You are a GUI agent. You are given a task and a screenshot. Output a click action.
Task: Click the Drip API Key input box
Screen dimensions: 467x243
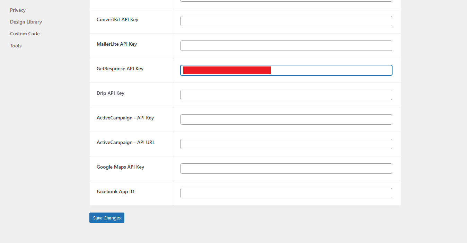[286, 95]
